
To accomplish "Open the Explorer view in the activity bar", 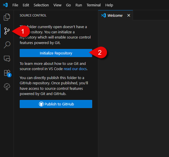I will (x=7, y=17).
